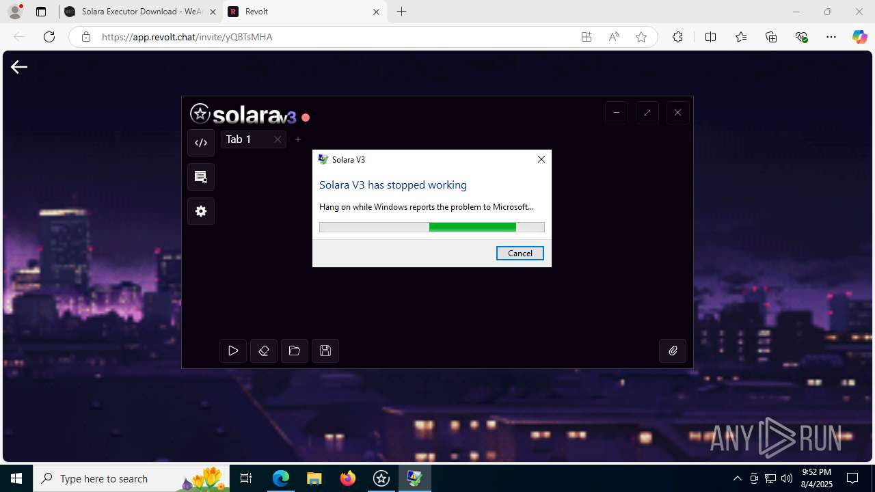Open Task View on taskbar
This screenshot has height=492, width=875.
[x=247, y=478]
